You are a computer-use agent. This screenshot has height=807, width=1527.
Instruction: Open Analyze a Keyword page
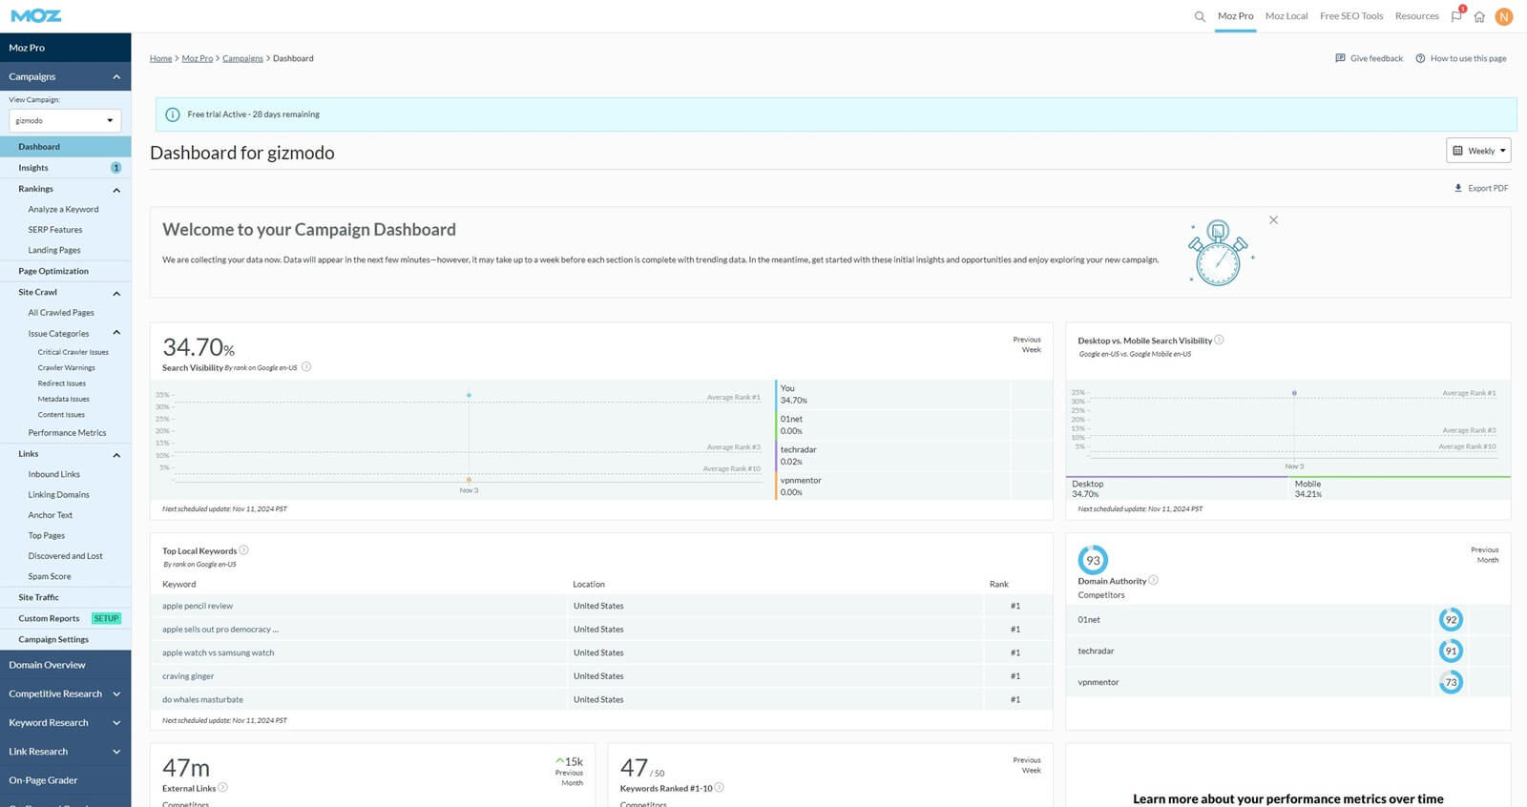click(x=63, y=209)
